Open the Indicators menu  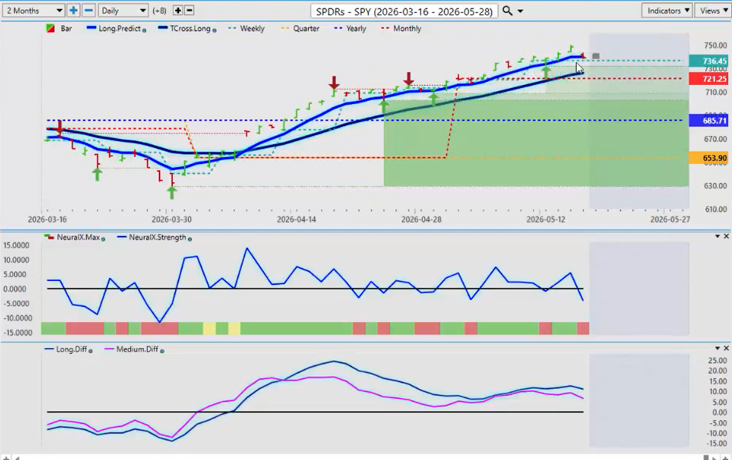[668, 10]
